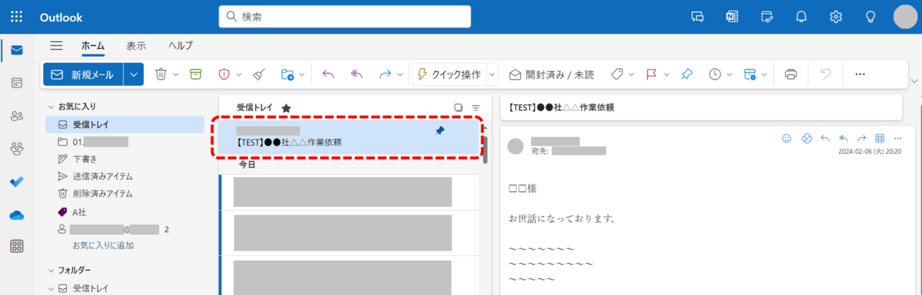
Task: Compose with the 新規メール button
Action: tap(83, 74)
